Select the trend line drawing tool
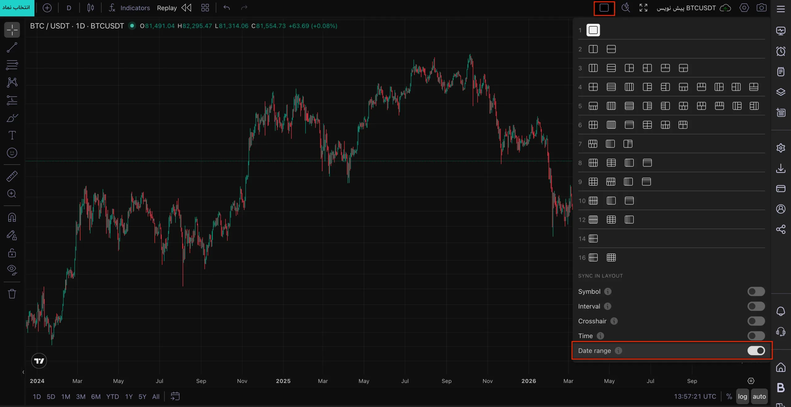The height and width of the screenshot is (407, 791). coord(12,48)
